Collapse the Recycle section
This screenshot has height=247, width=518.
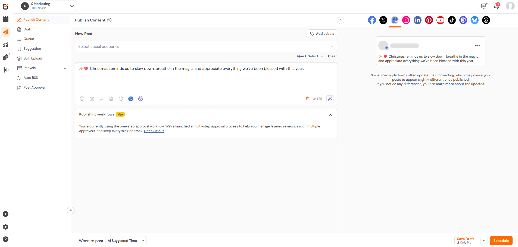click(x=65, y=68)
